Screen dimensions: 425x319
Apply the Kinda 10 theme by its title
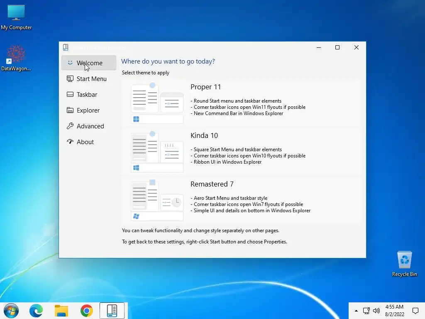(204, 135)
